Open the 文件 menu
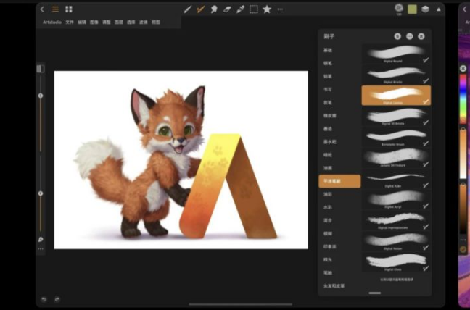470x310 pixels. click(x=70, y=22)
